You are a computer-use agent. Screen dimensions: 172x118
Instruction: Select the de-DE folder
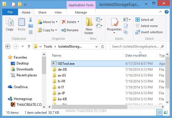108,70
